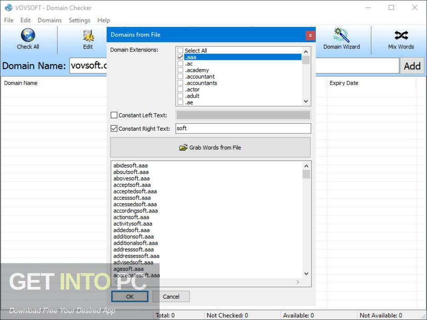
Task: Click the VOVSOFT app icon in title bar
Action: pyautogui.click(x=9, y=8)
